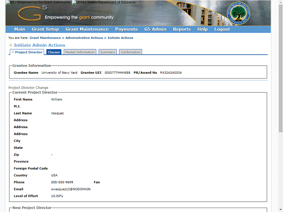283x212 pixels.
Task: Click level of effort value 10.00%
Action: point(57,196)
